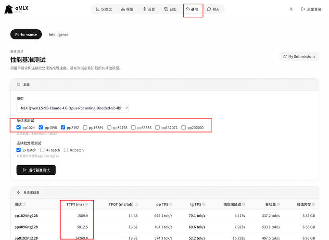
Task: Click info icon next to 吞吐量
Action: tap(278, 204)
